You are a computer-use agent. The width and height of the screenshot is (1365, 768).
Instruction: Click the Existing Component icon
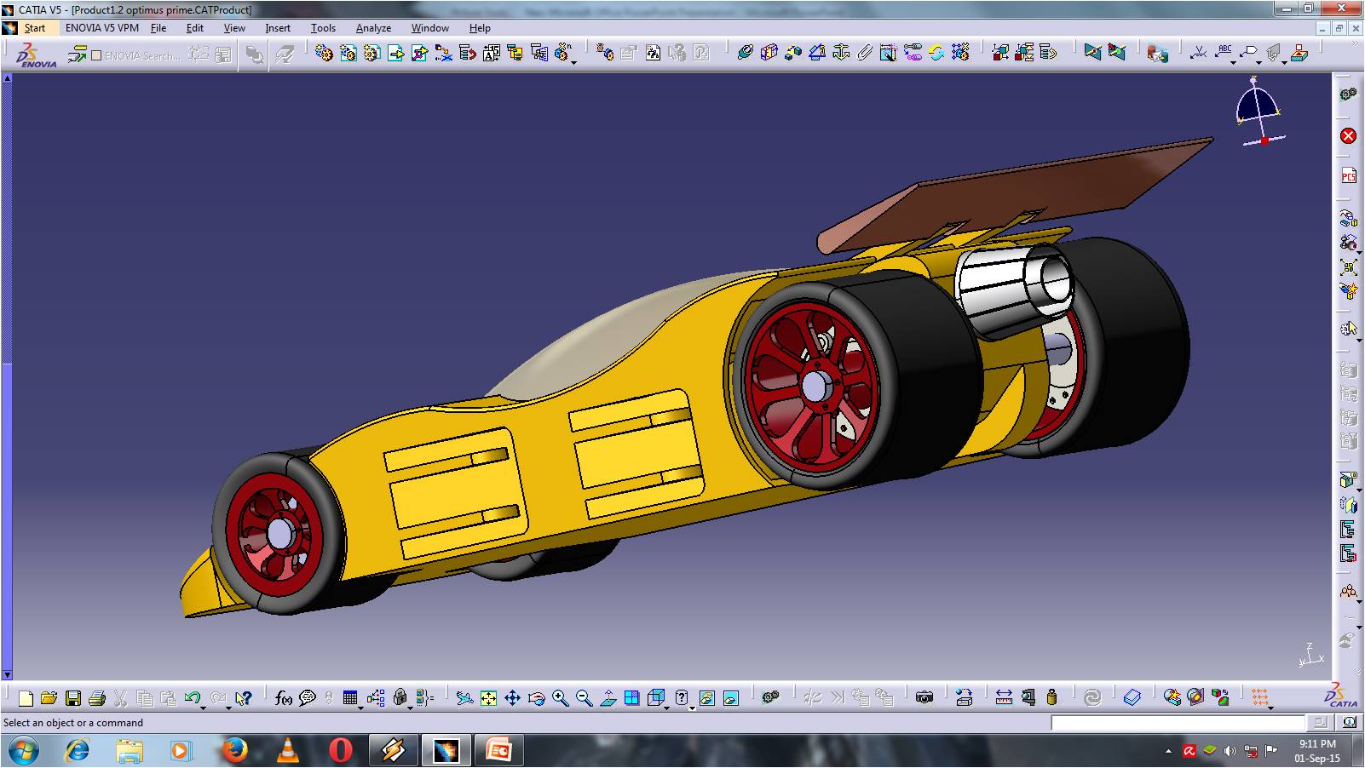click(x=395, y=53)
